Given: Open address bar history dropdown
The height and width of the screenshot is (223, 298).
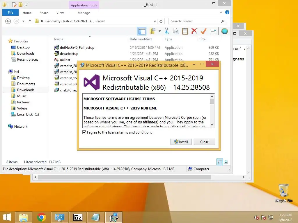Looking at the screenshot, I should coord(155,21).
